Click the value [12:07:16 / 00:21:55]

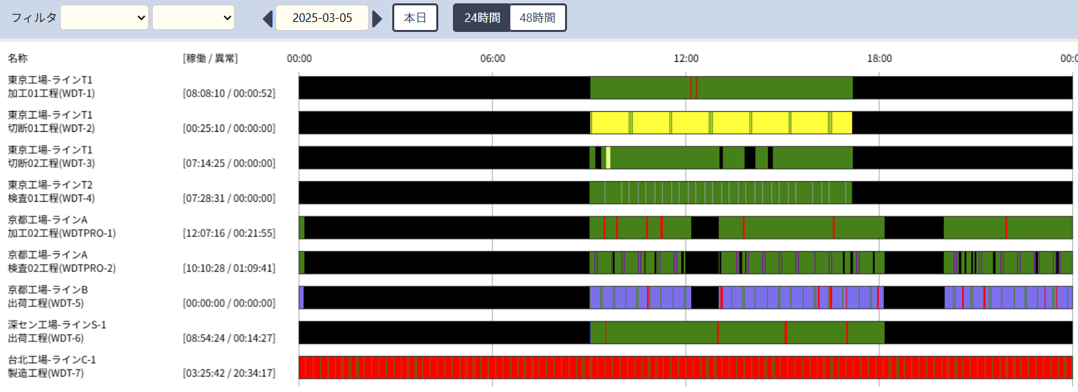[229, 233]
